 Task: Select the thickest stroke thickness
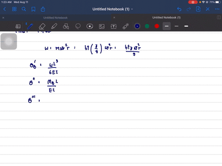point(186,26)
